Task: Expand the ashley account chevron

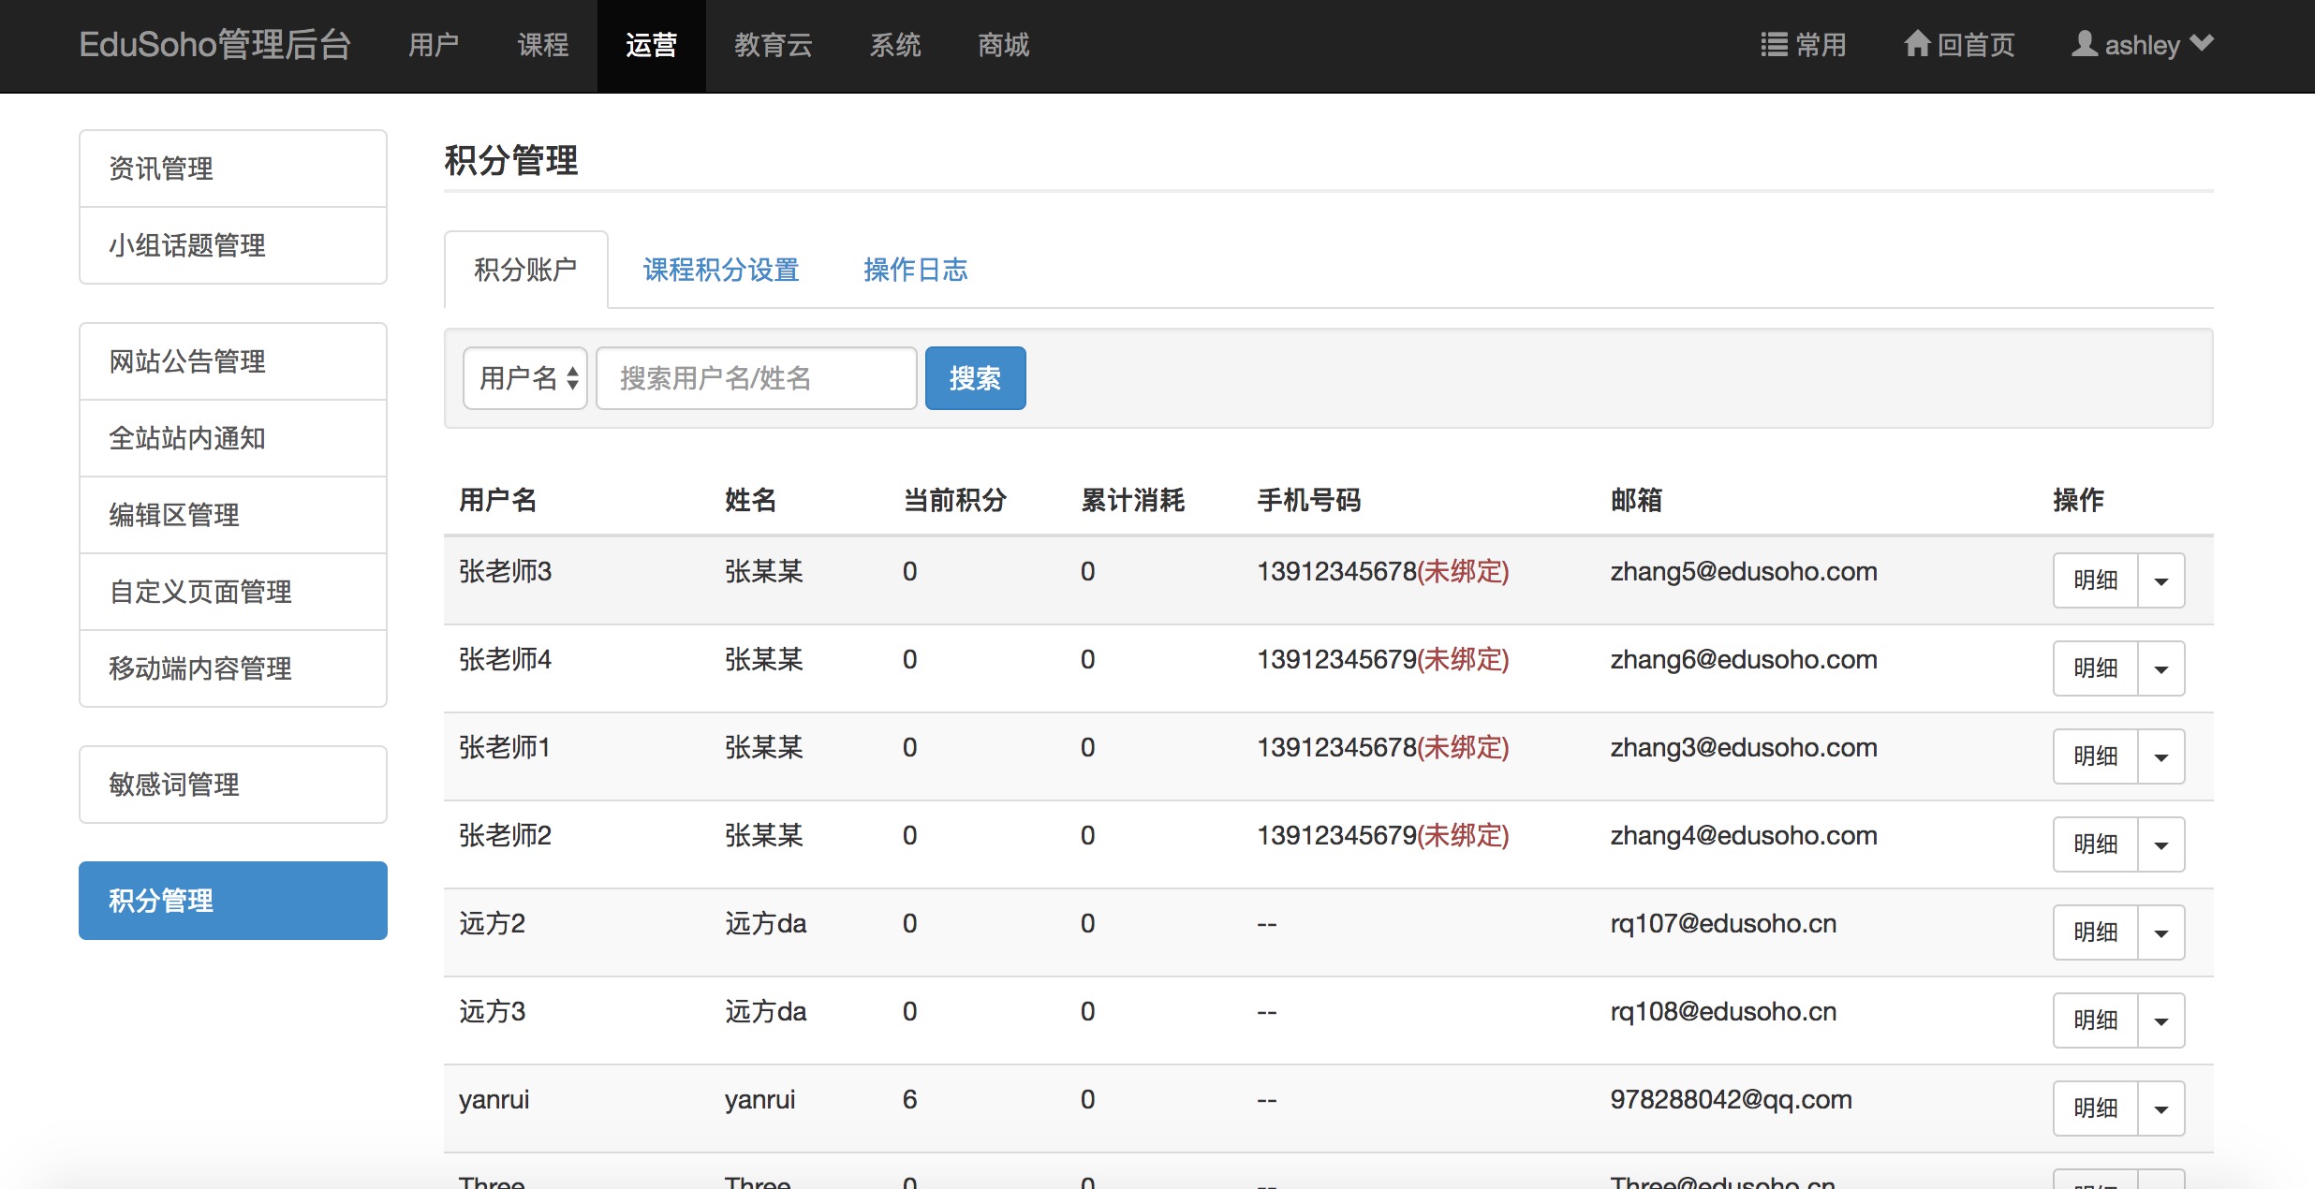Action: (2203, 43)
